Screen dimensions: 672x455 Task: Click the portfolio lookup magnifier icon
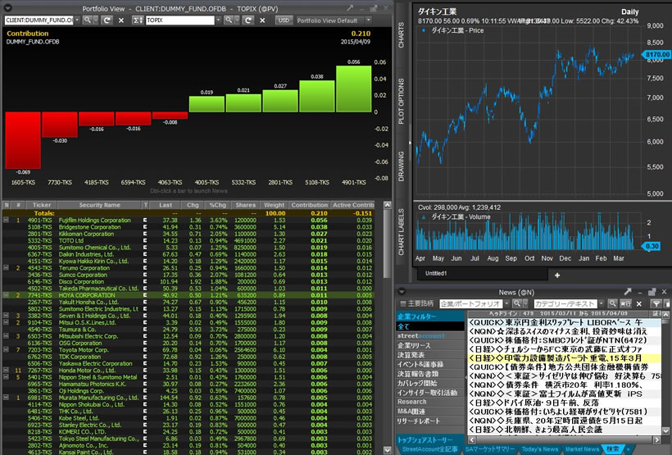[88, 20]
